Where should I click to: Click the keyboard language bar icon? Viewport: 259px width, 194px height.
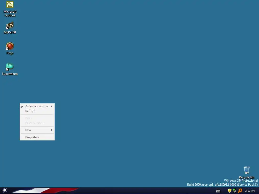[x=218, y=191]
